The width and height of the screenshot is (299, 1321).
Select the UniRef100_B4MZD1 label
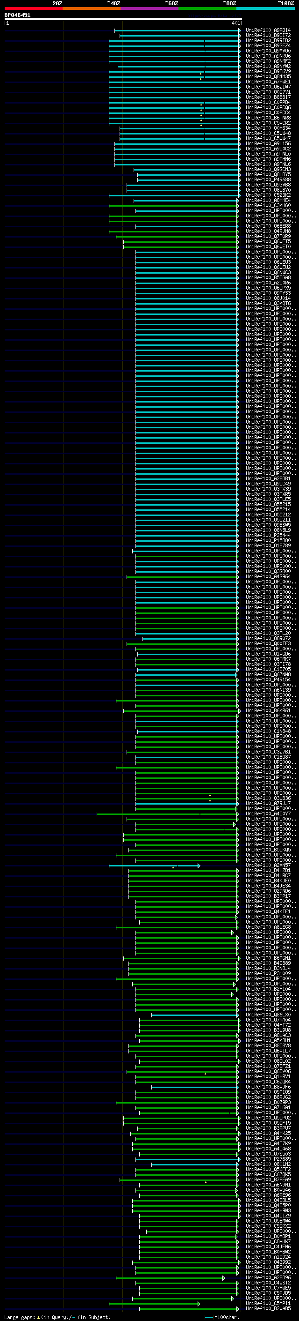268,871
